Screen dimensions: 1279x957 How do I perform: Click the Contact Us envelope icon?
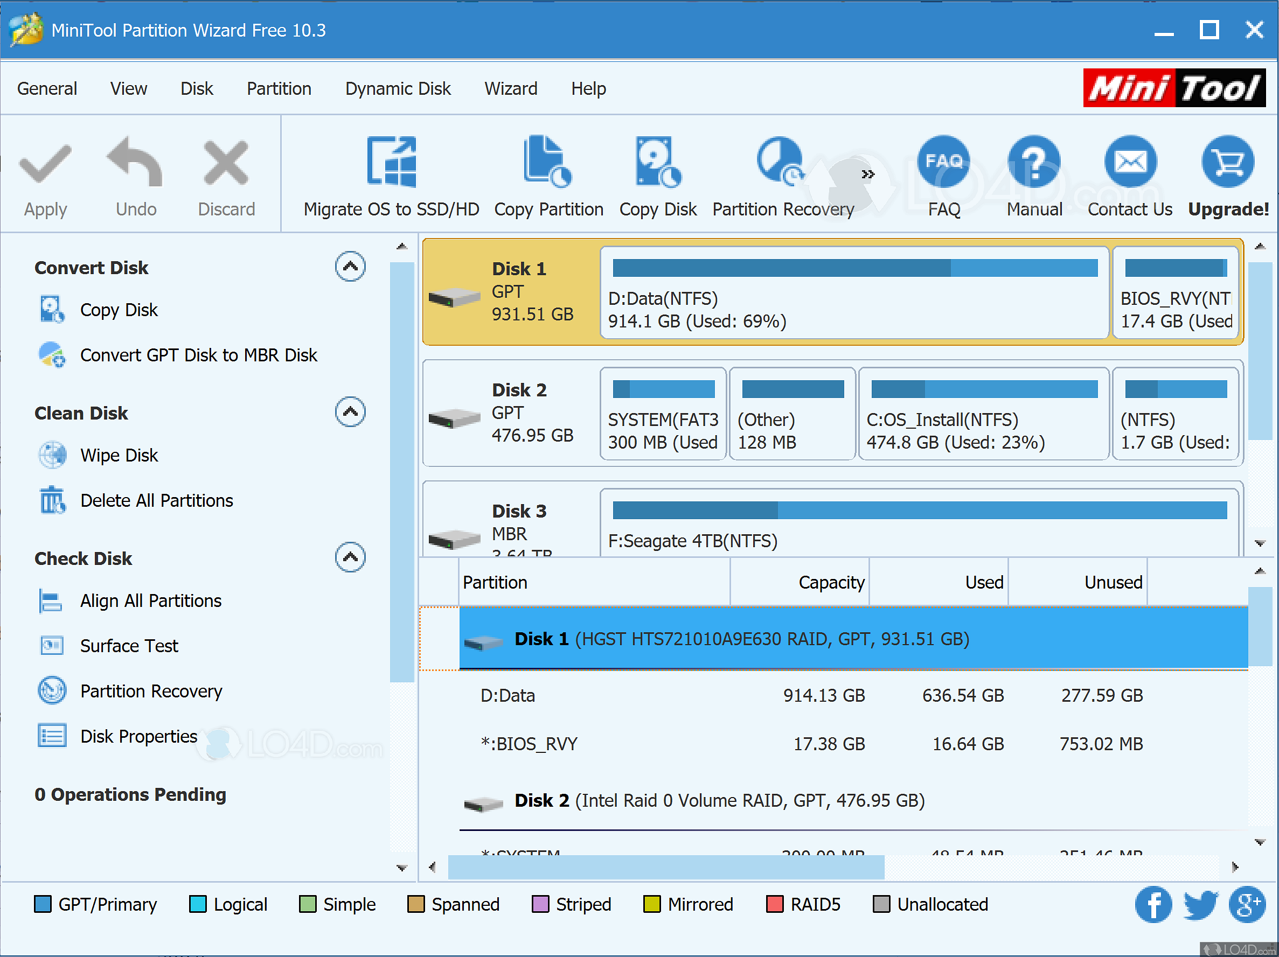pyautogui.click(x=1130, y=162)
